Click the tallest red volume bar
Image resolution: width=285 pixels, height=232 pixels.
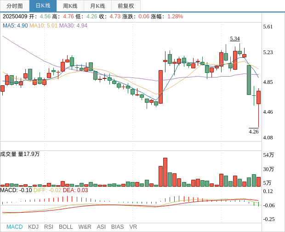pos(165,172)
